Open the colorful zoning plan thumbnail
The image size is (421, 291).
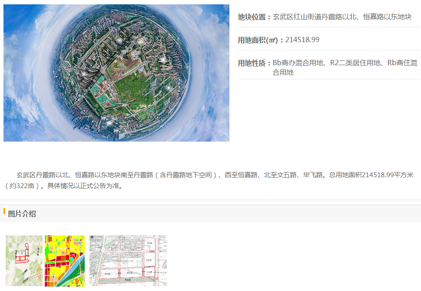pyautogui.click(x=65, y=261)
